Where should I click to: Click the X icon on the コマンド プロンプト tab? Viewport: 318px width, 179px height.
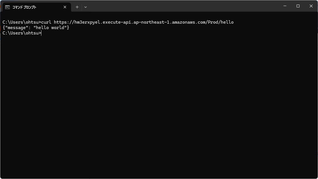(x=65, y=7)
